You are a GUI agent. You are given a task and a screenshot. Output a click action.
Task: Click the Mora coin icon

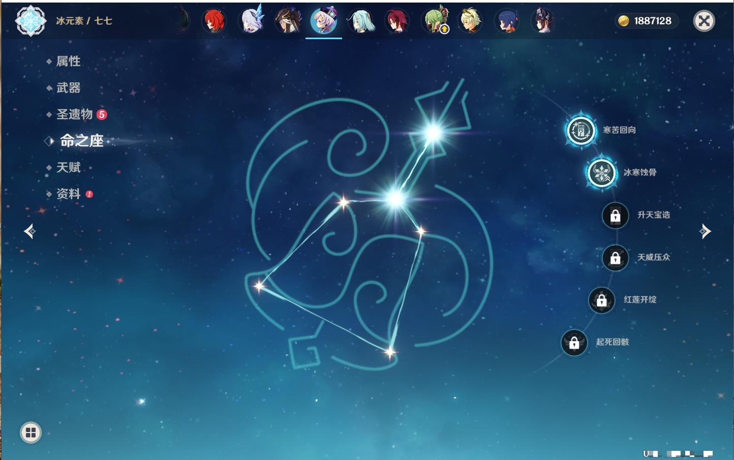(x=624, y=21)
